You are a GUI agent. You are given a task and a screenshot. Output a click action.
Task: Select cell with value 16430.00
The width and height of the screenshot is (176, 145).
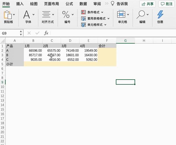pos(89,55)
